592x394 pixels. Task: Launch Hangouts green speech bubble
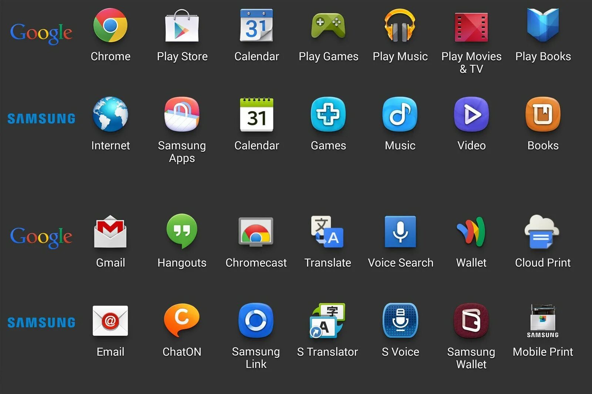(x=182, y=231)
